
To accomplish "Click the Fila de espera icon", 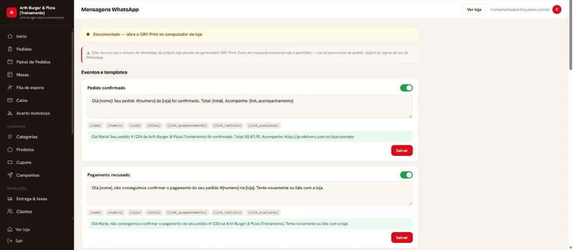I will pos(10,88).
